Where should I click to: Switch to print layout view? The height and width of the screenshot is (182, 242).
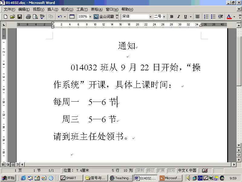click(13, 164)
